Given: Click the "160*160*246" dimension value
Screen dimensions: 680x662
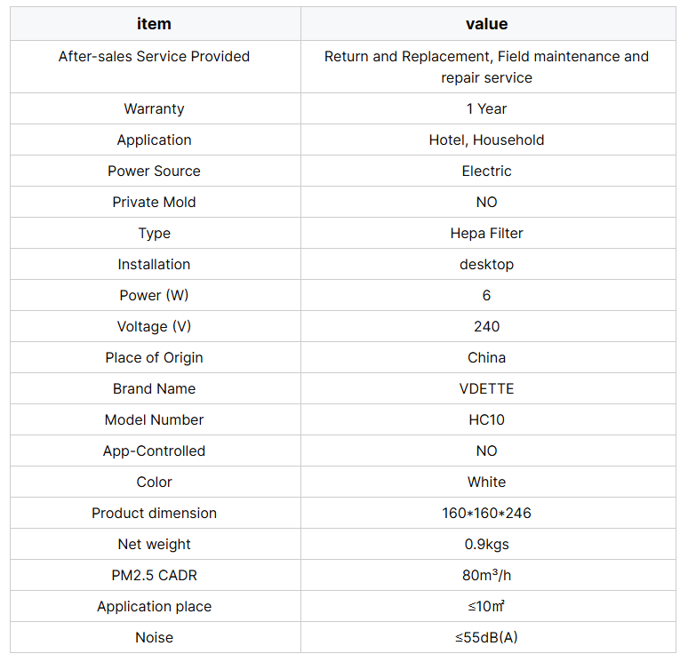Looking at the screenshot, I should 486,513.
